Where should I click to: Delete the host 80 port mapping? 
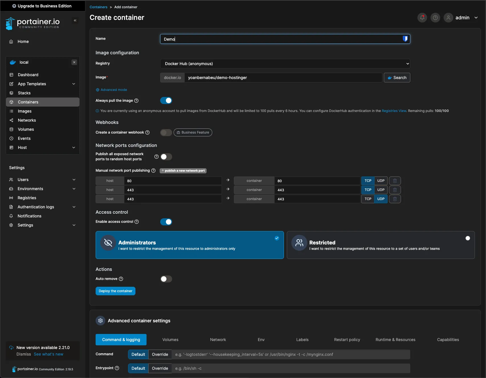coord(395,181)
